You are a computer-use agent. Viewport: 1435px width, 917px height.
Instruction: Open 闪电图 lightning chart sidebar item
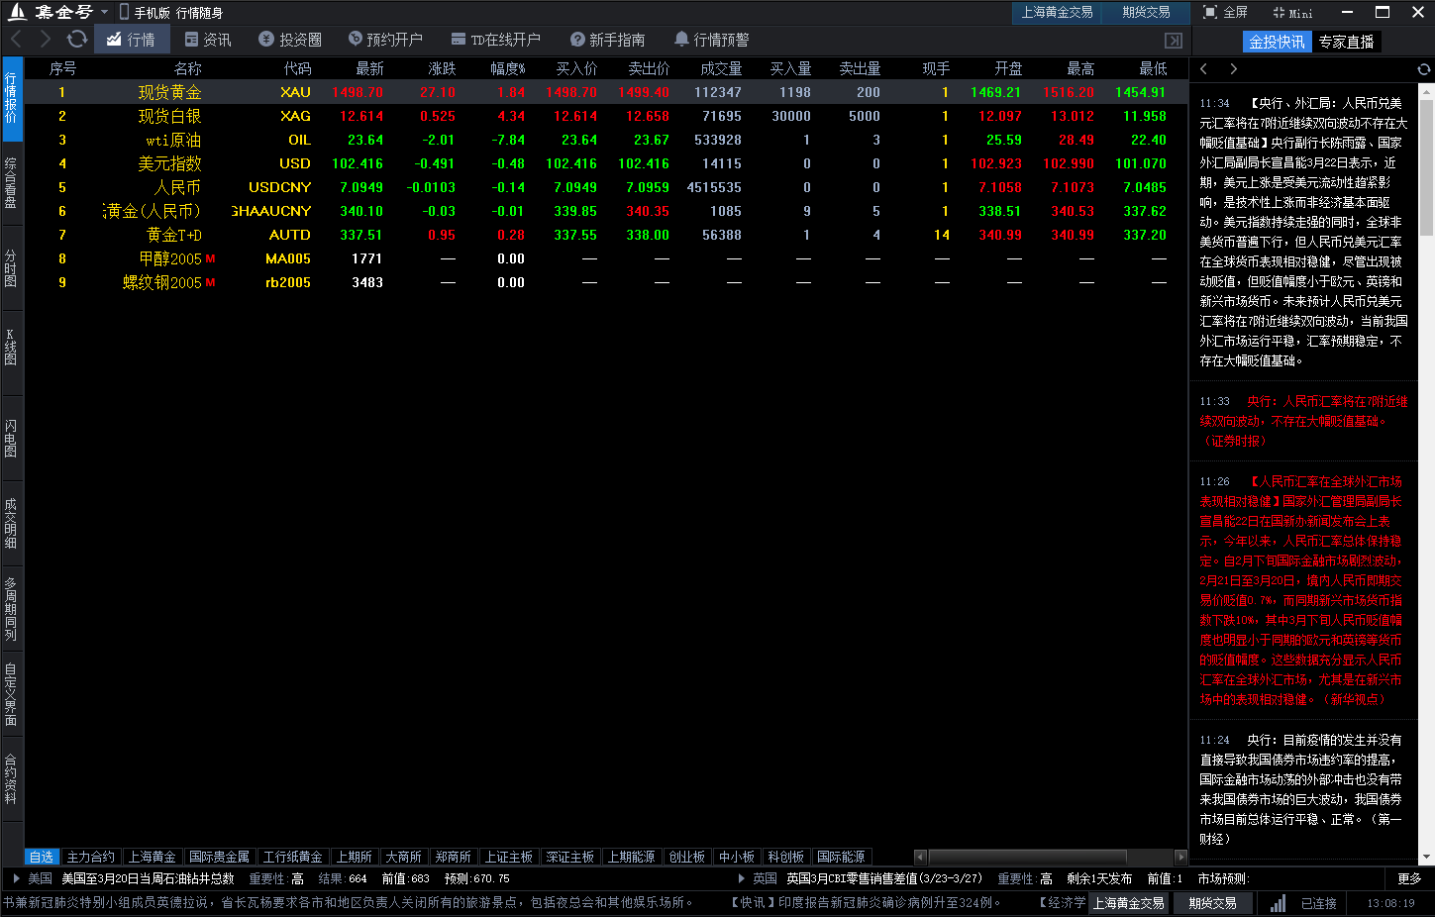[x=11, y=439]
